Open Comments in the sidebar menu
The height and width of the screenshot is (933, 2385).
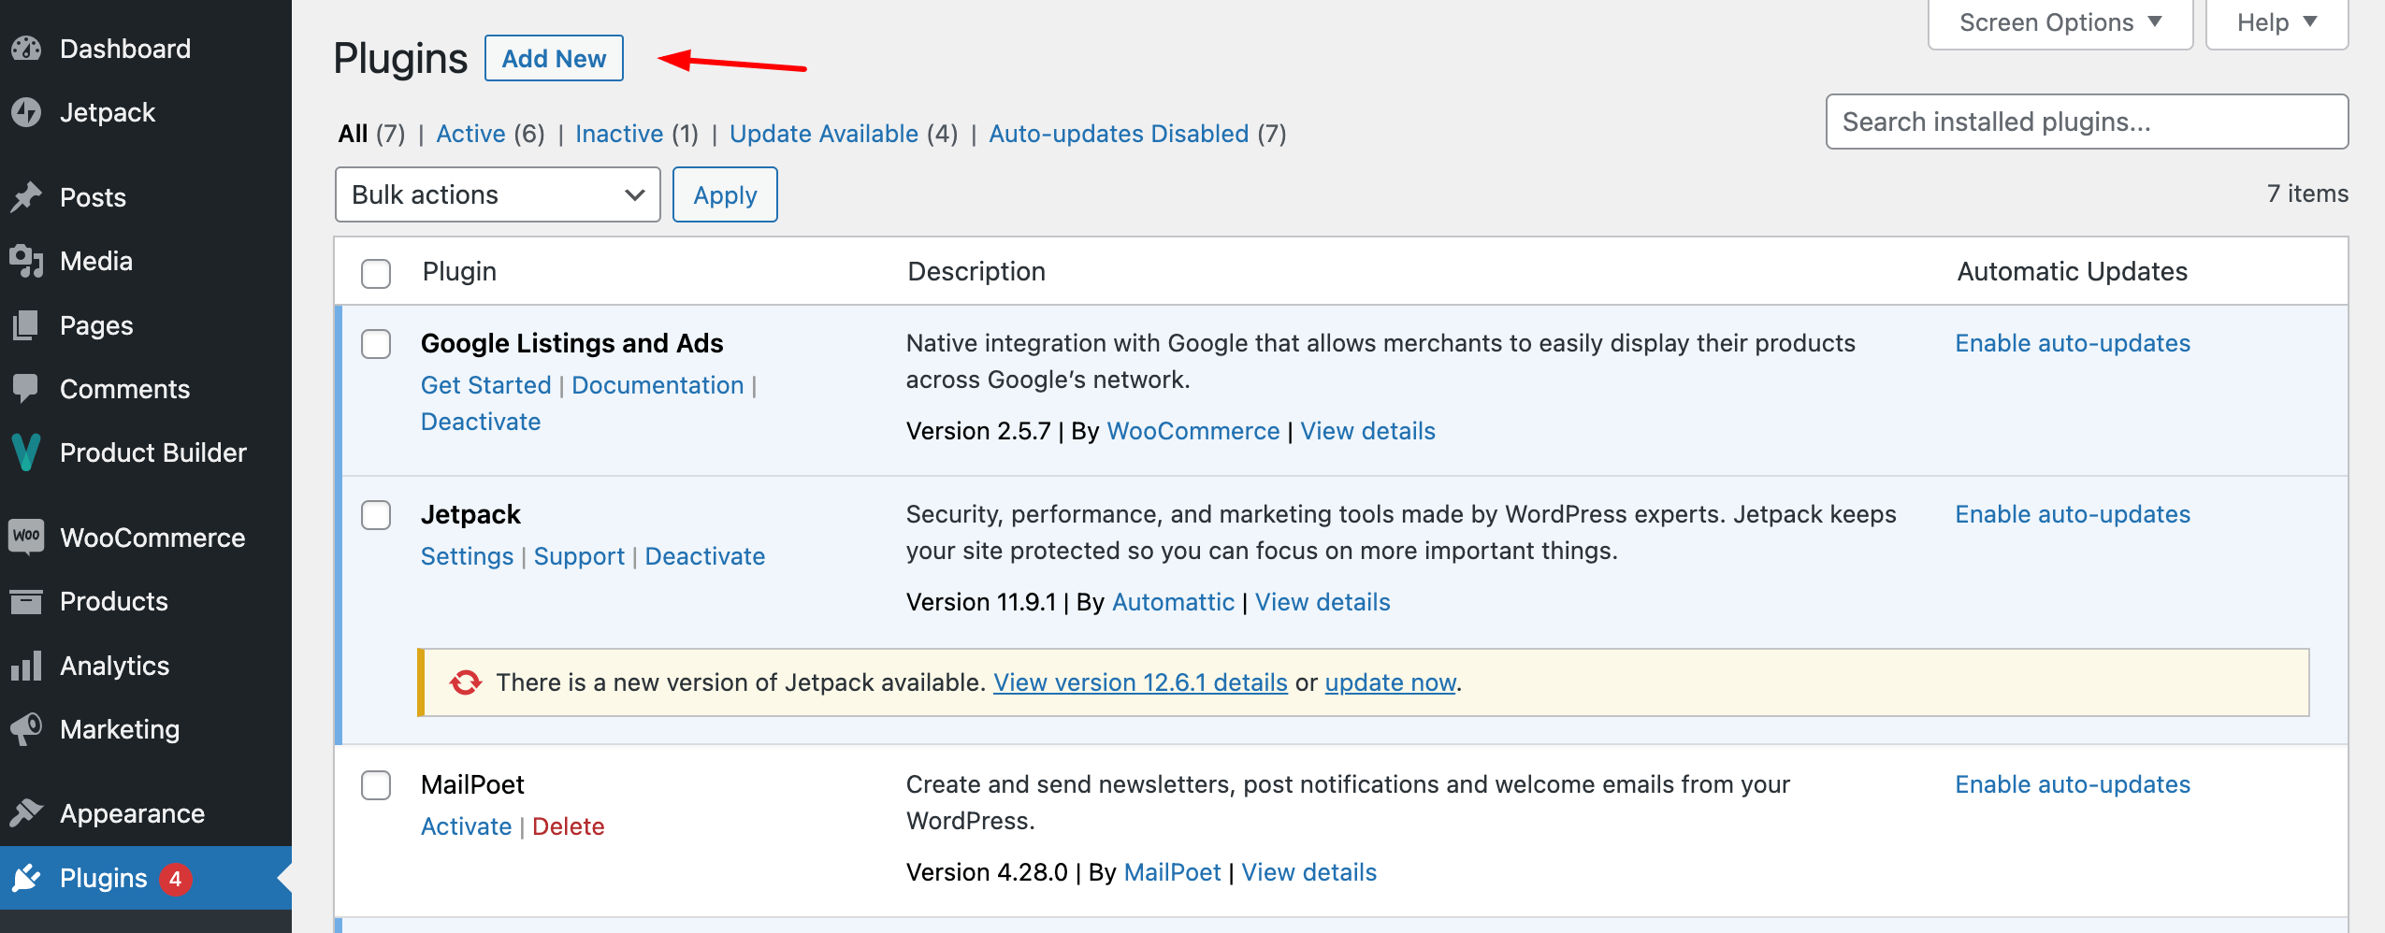pyautogui.click(x=124, y=389)
